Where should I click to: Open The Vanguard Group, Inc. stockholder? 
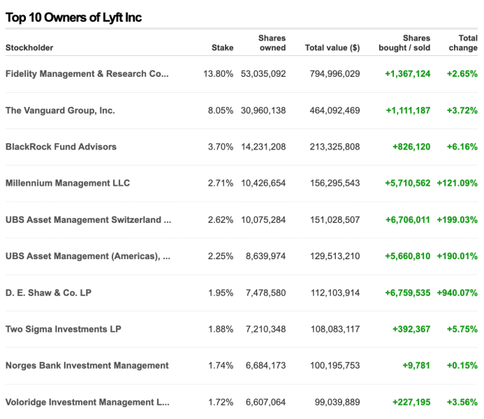(60, 110)
